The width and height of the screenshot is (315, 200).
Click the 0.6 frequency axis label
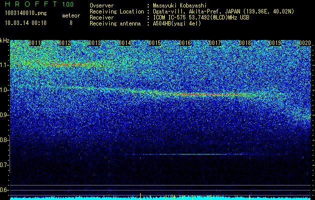pos(4,190)
